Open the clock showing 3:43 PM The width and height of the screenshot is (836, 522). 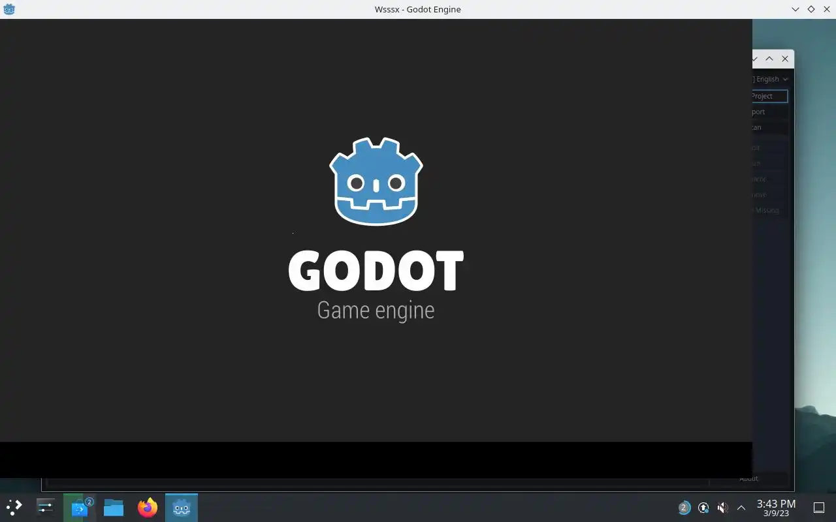click(x=776, y=508)
